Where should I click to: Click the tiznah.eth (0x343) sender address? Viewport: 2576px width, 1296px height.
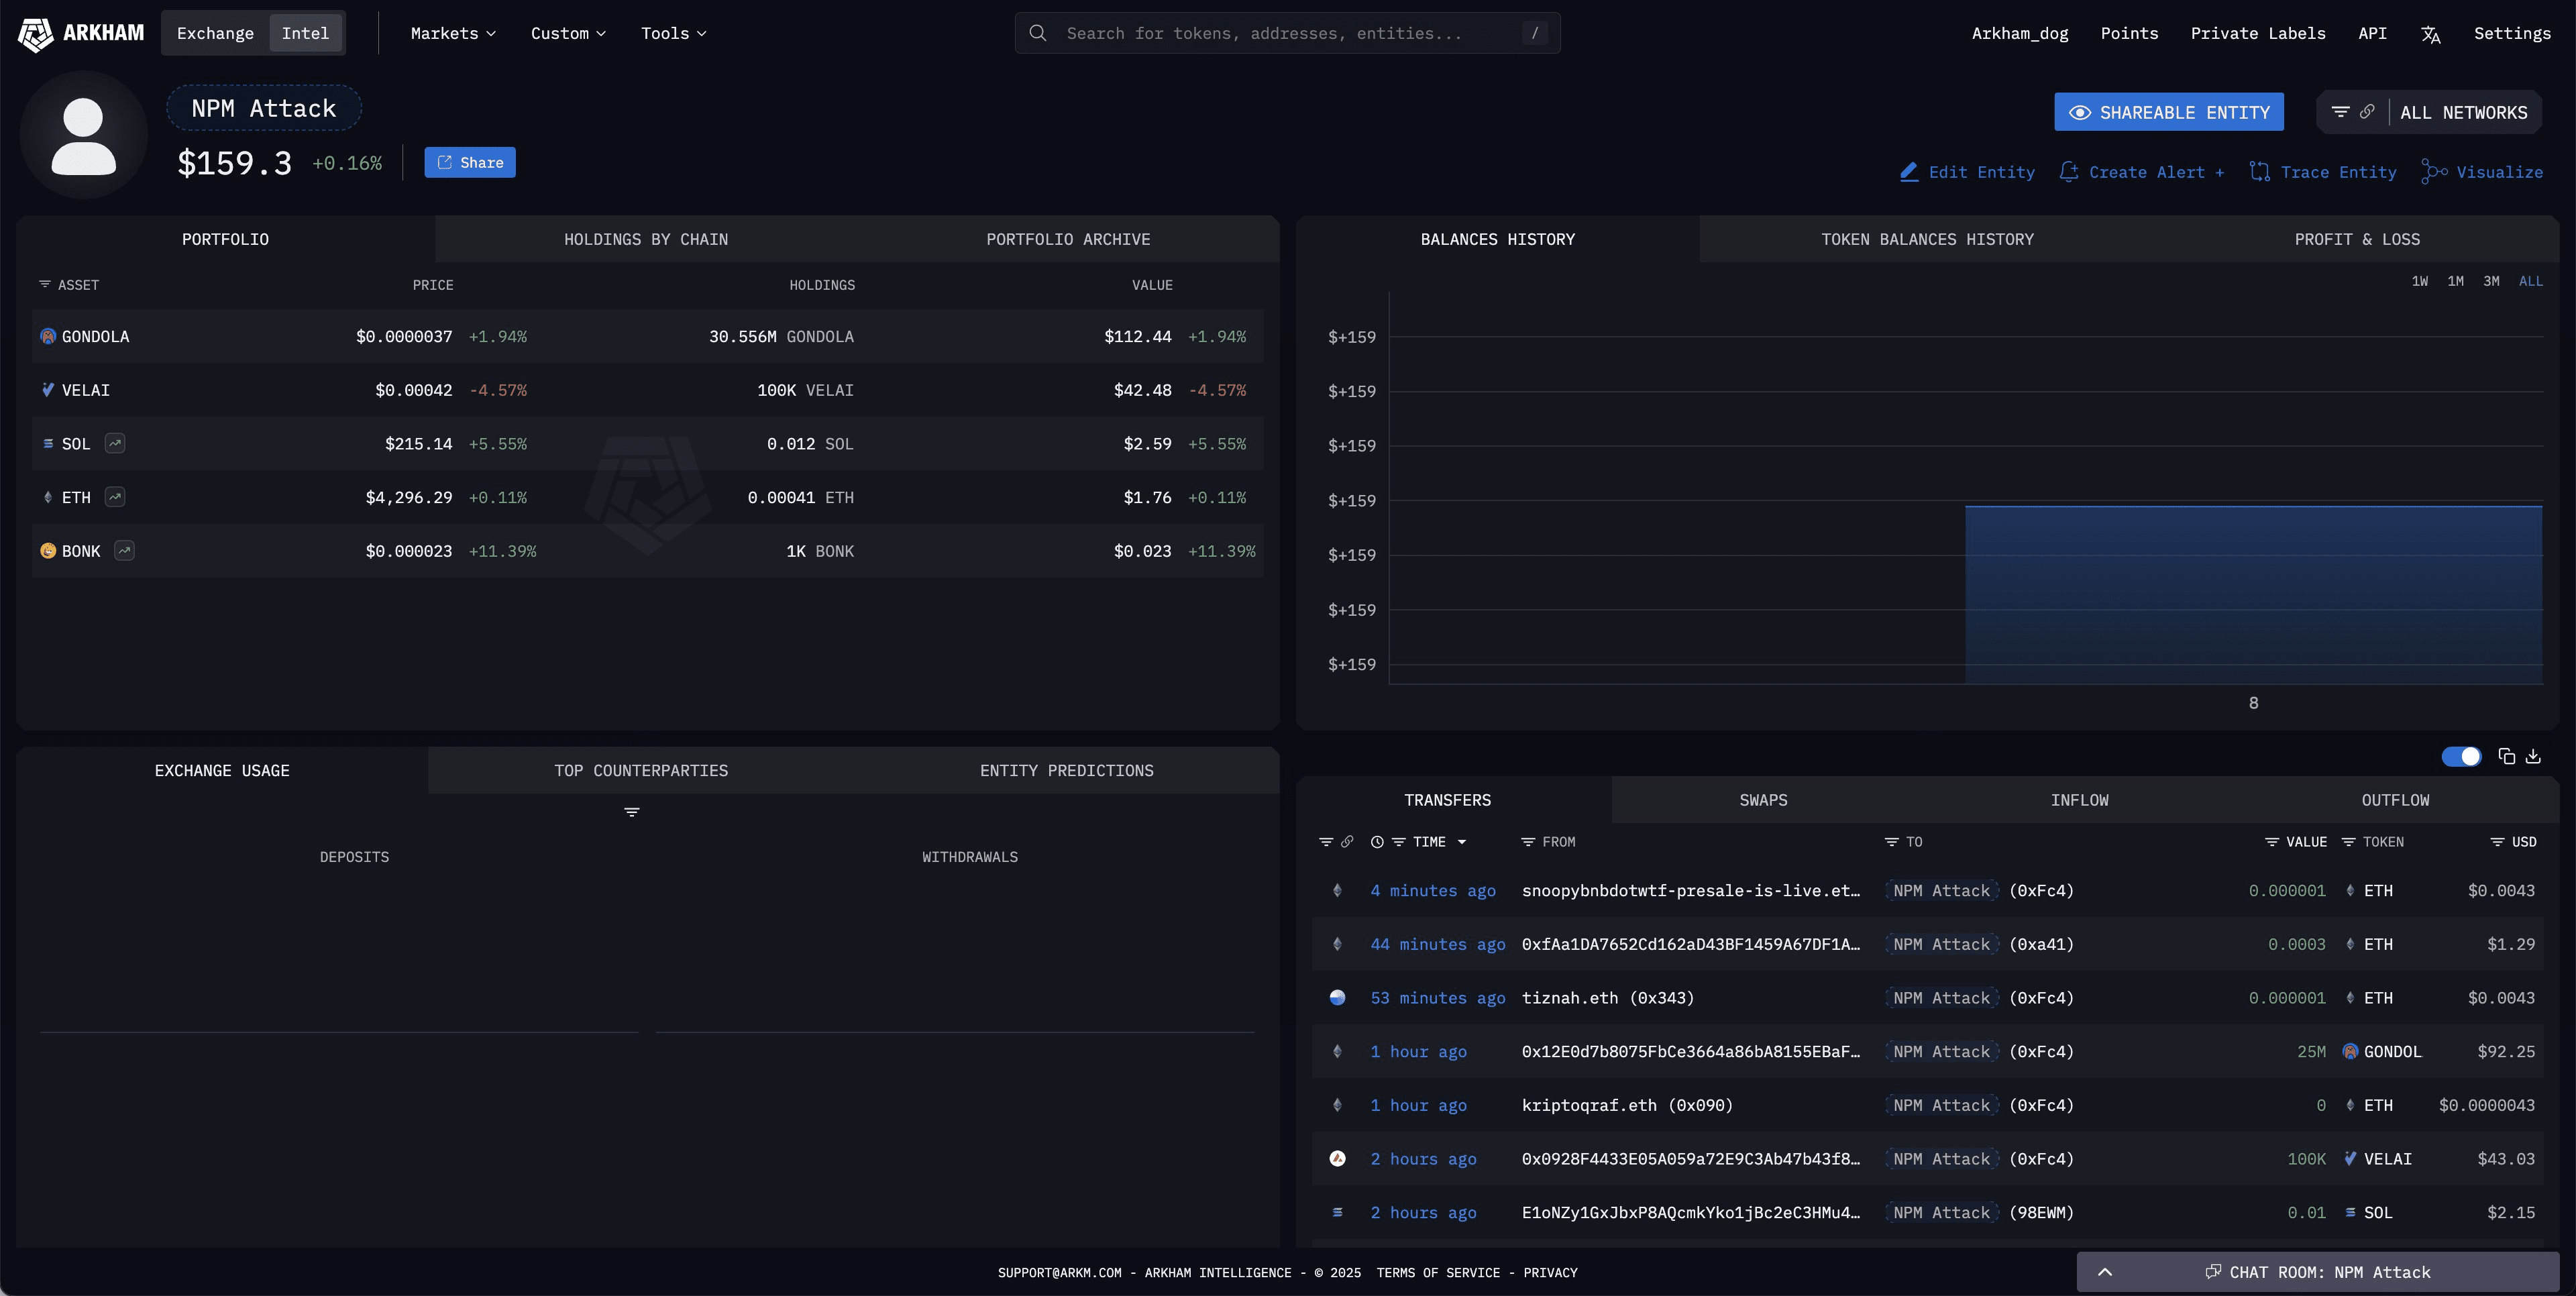(x=1608, y=998)
